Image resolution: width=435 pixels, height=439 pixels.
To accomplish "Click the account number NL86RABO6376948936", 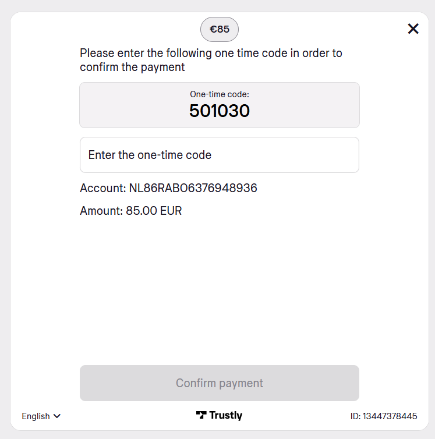I will tap(193, 188).
